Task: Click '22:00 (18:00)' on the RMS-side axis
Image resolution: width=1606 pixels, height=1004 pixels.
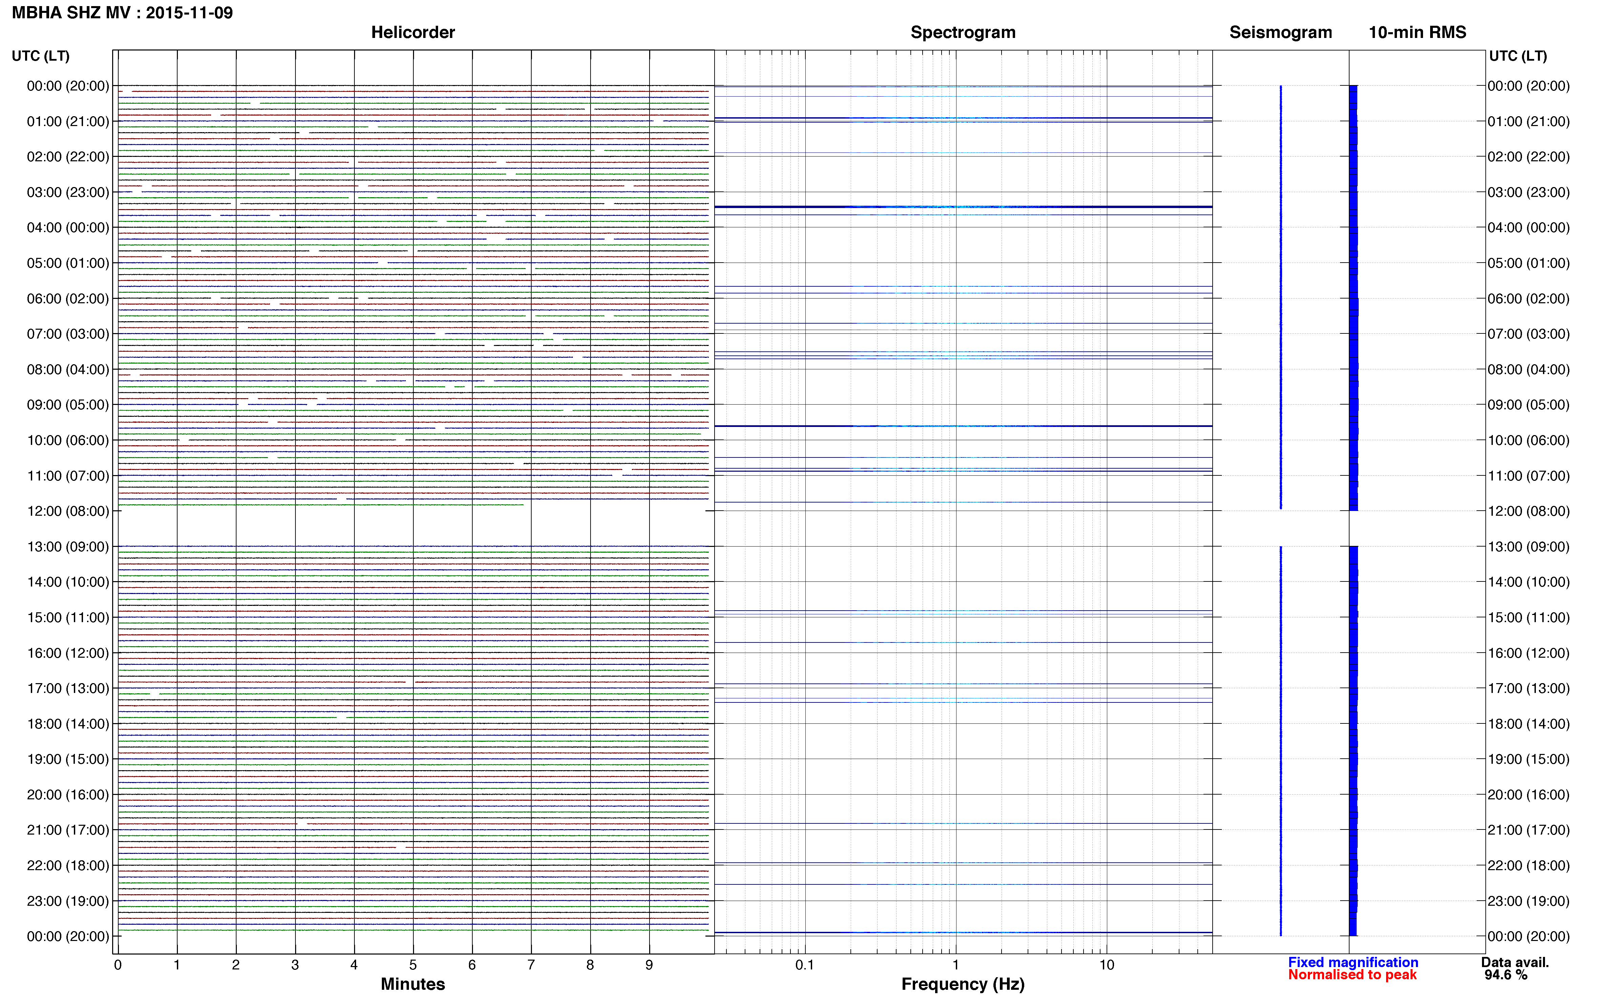Action: pos(1528,866)
